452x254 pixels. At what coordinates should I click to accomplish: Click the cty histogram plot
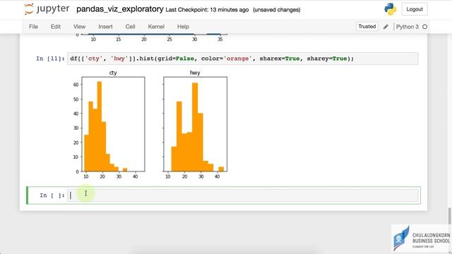coord(113,124)
